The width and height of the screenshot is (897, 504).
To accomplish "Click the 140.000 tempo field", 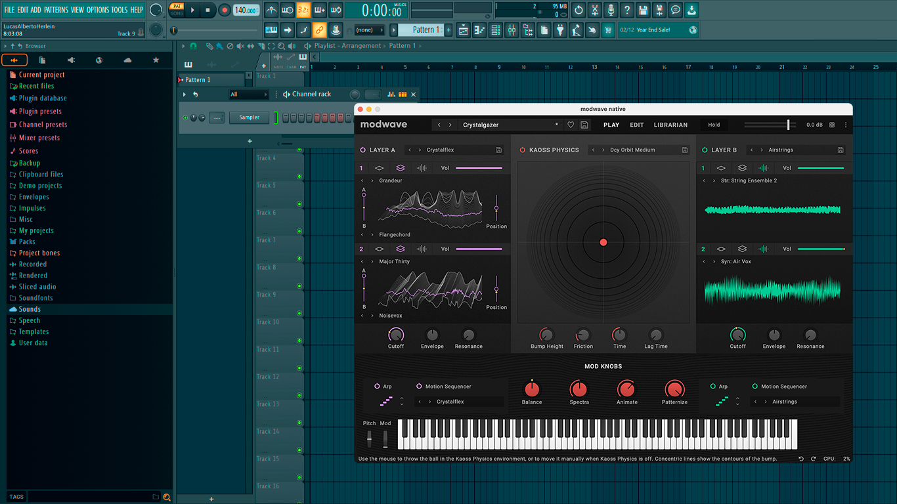I will (246, 10).
